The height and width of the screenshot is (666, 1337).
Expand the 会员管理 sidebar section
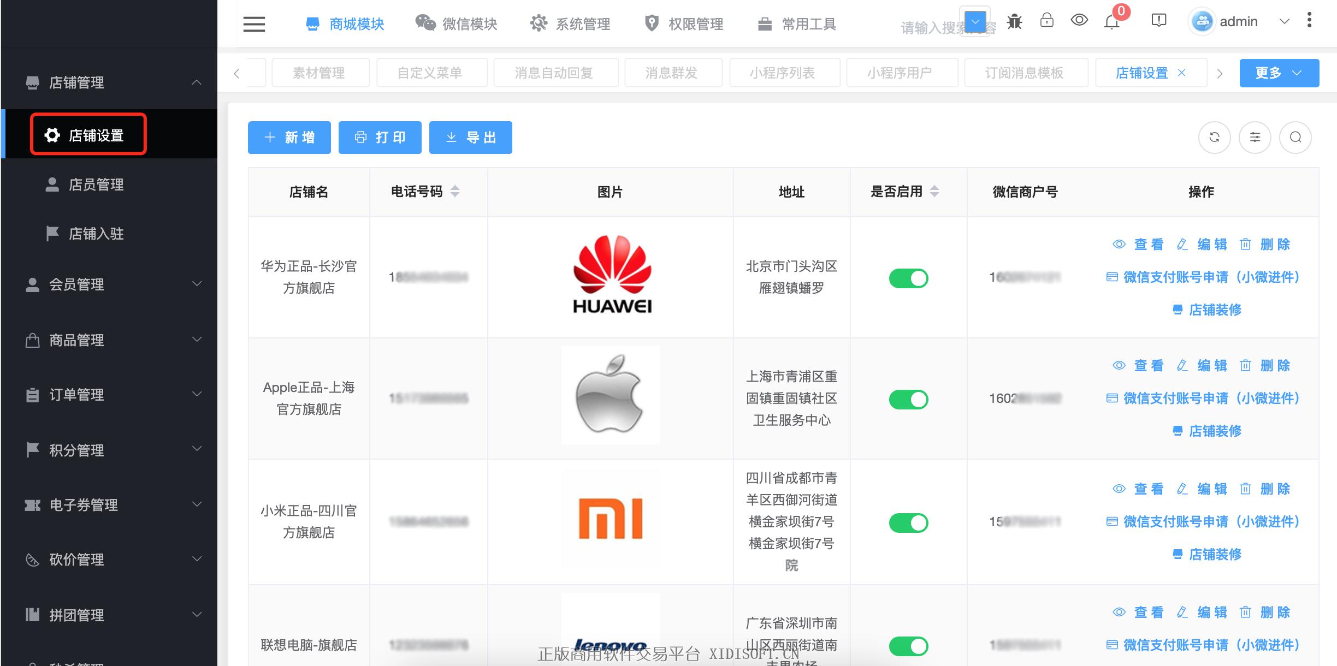[x=109, y=284]
